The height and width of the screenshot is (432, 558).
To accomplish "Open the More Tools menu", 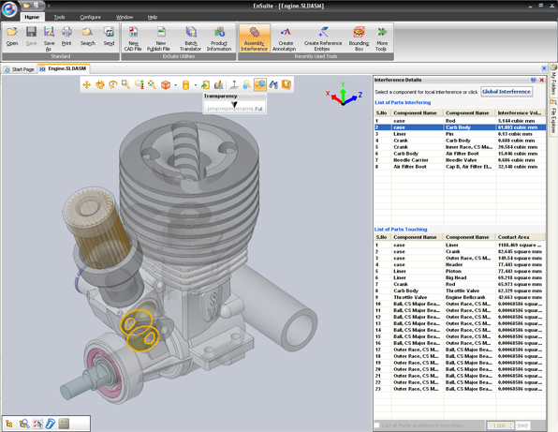I will 381,38.
